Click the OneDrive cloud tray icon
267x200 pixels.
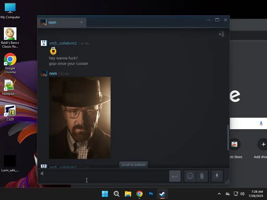pyautogui.click(x=228, y=194)
